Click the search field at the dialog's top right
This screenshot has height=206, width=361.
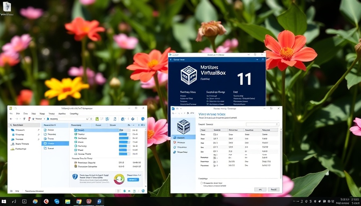click(x=262, y=124)
